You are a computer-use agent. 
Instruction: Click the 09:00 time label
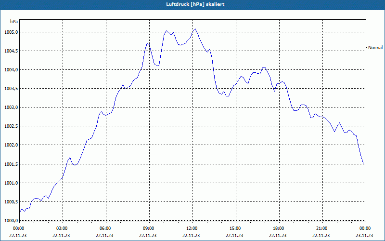[149, 228]
